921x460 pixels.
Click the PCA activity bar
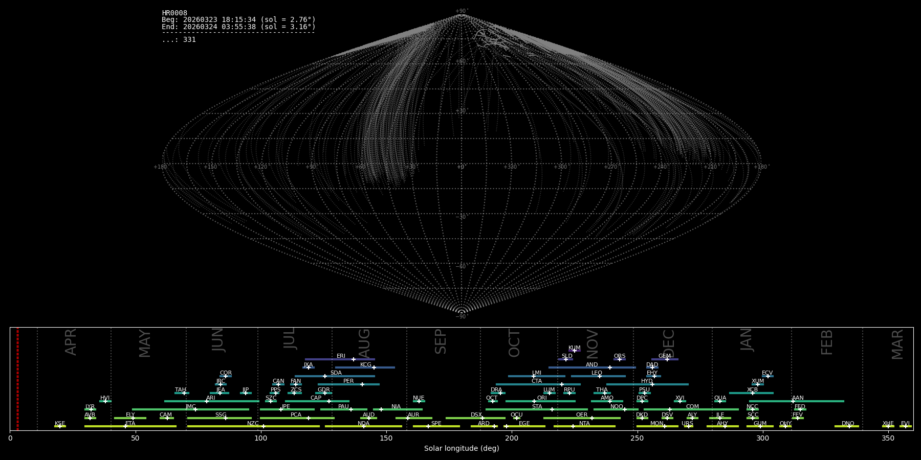(297, 418)
